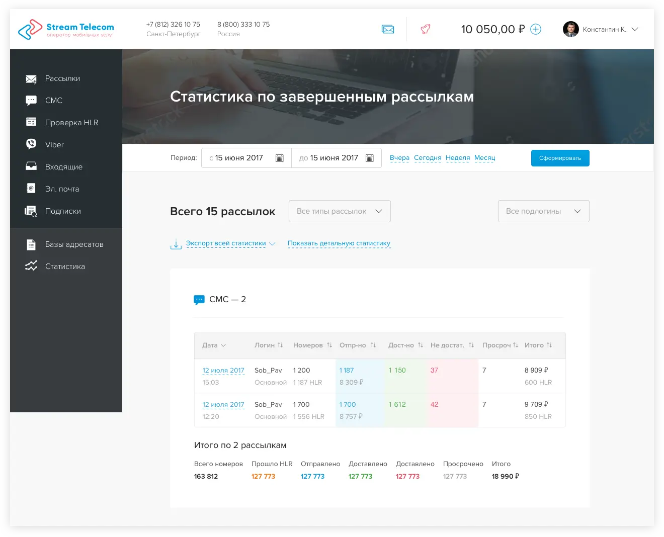Click the balance amount 10 050,00 ₽
664x537 pixels.
tap(493, 29)
